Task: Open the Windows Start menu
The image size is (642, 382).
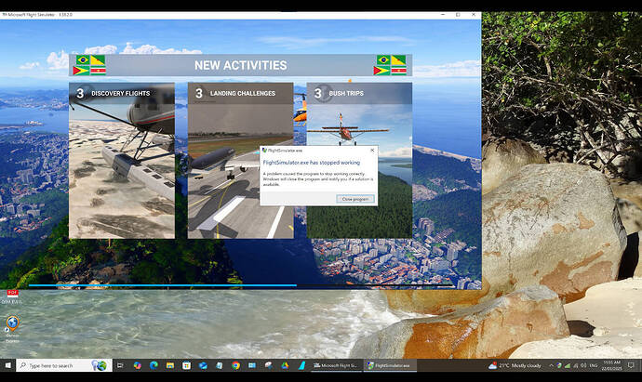Action: coord(7,365)
